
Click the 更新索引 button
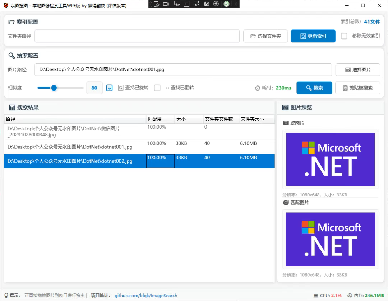pyautogui.click(x=313, y=36)
